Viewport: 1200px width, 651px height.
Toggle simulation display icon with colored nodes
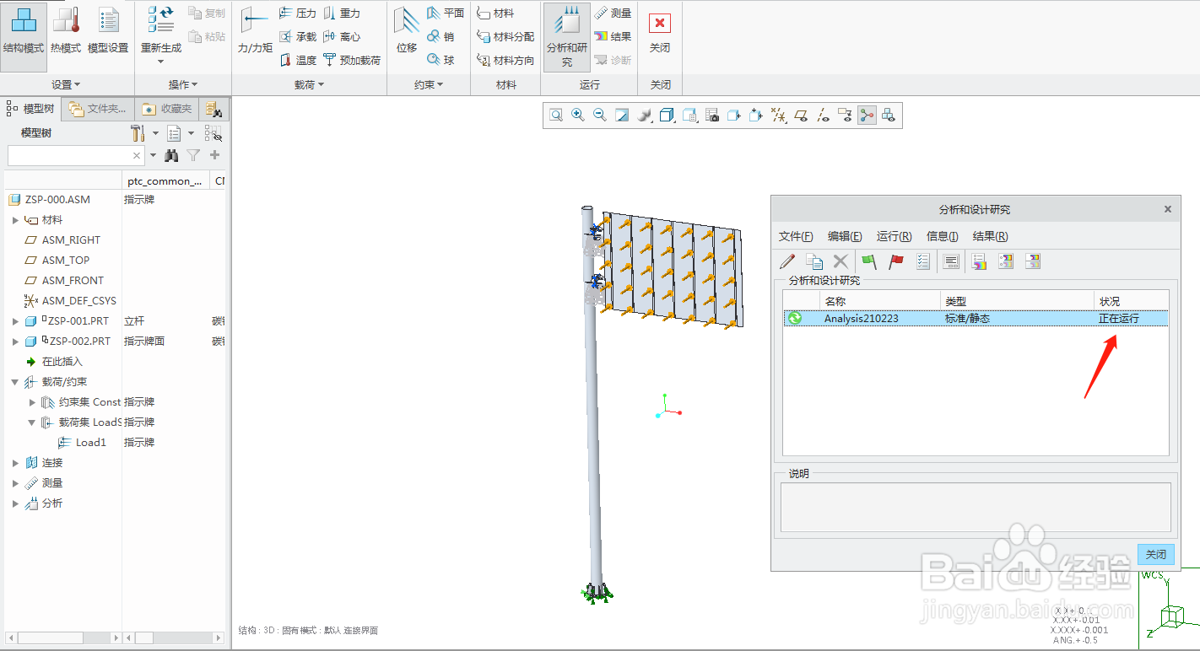coord(867,116)
